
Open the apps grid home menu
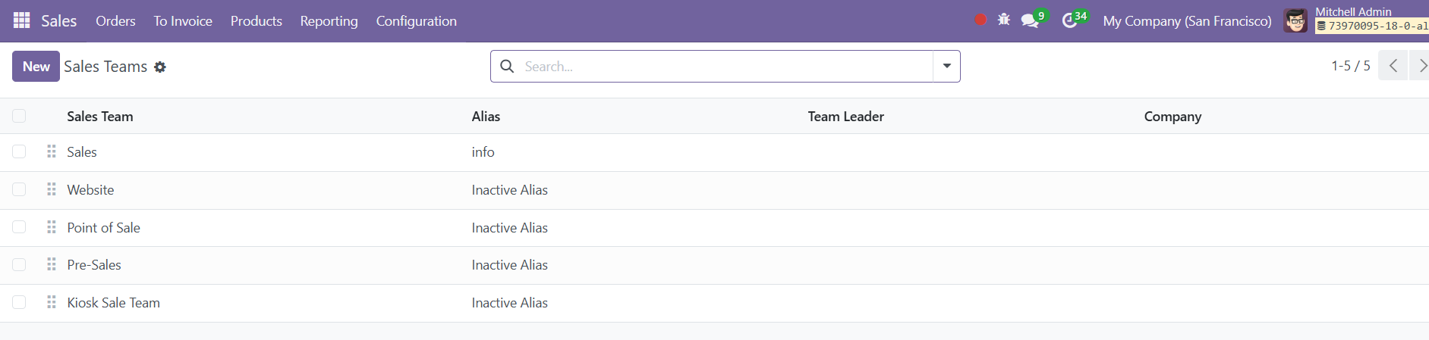pyautogui.click(x=22, y=20)
